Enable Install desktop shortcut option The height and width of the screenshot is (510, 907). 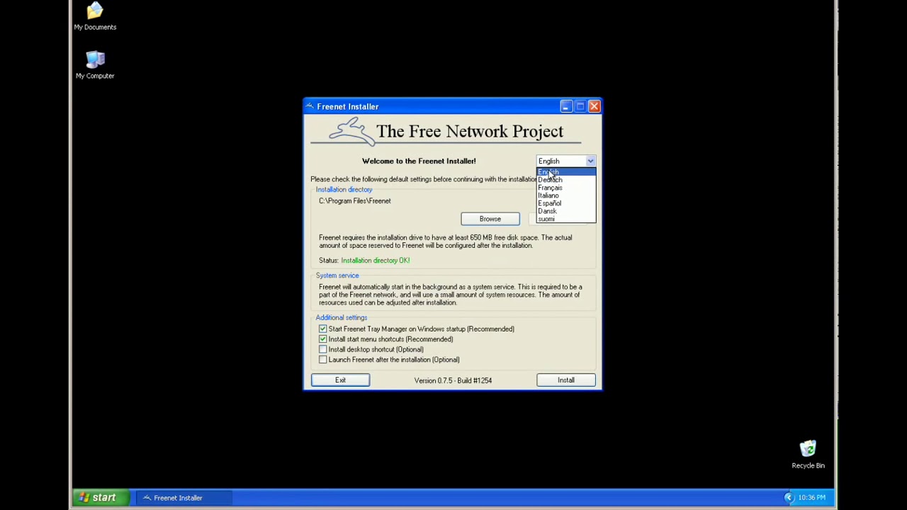(323, 349)
